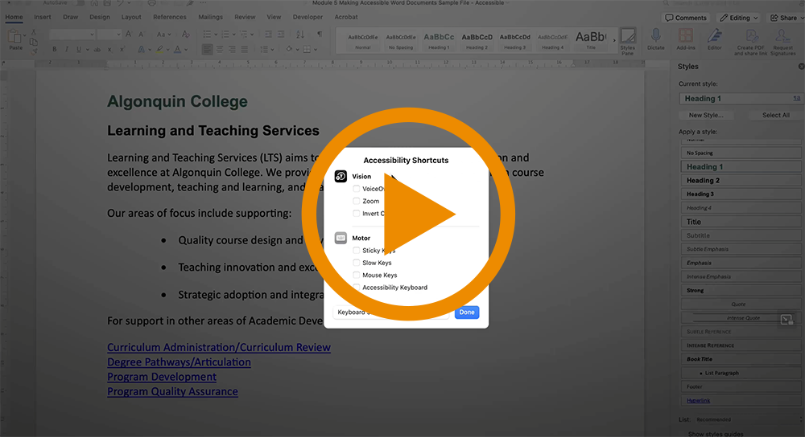The height and width of the screenshot is (437, 805).
Task: Click Create PDF and share link
Action: pyautogui.click(x=751, y=39)
